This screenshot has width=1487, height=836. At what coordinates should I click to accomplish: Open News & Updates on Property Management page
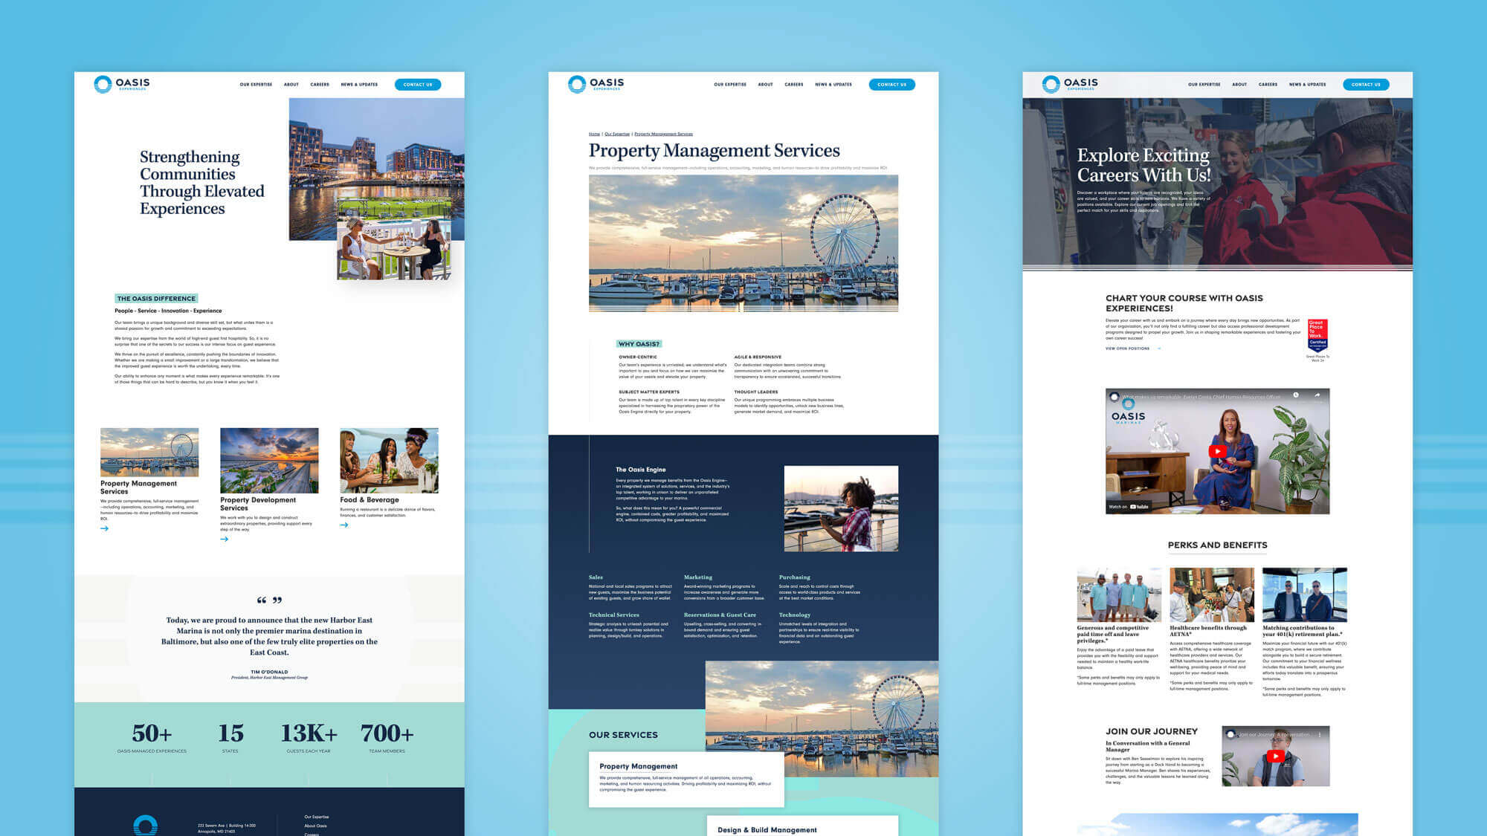click(833, 85)
